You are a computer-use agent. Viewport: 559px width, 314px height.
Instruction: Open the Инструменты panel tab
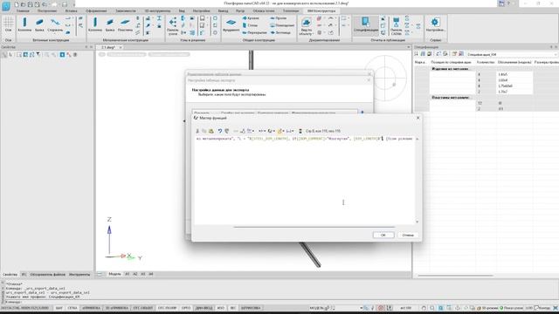point(79,275)
